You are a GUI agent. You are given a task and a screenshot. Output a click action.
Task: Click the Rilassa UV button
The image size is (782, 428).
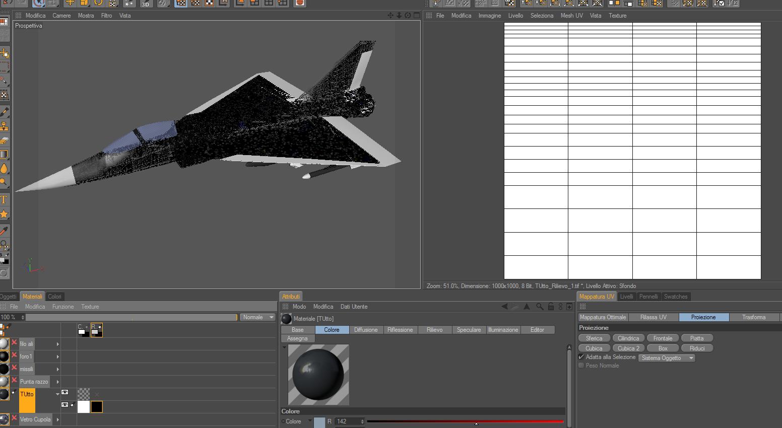(653, 317)
